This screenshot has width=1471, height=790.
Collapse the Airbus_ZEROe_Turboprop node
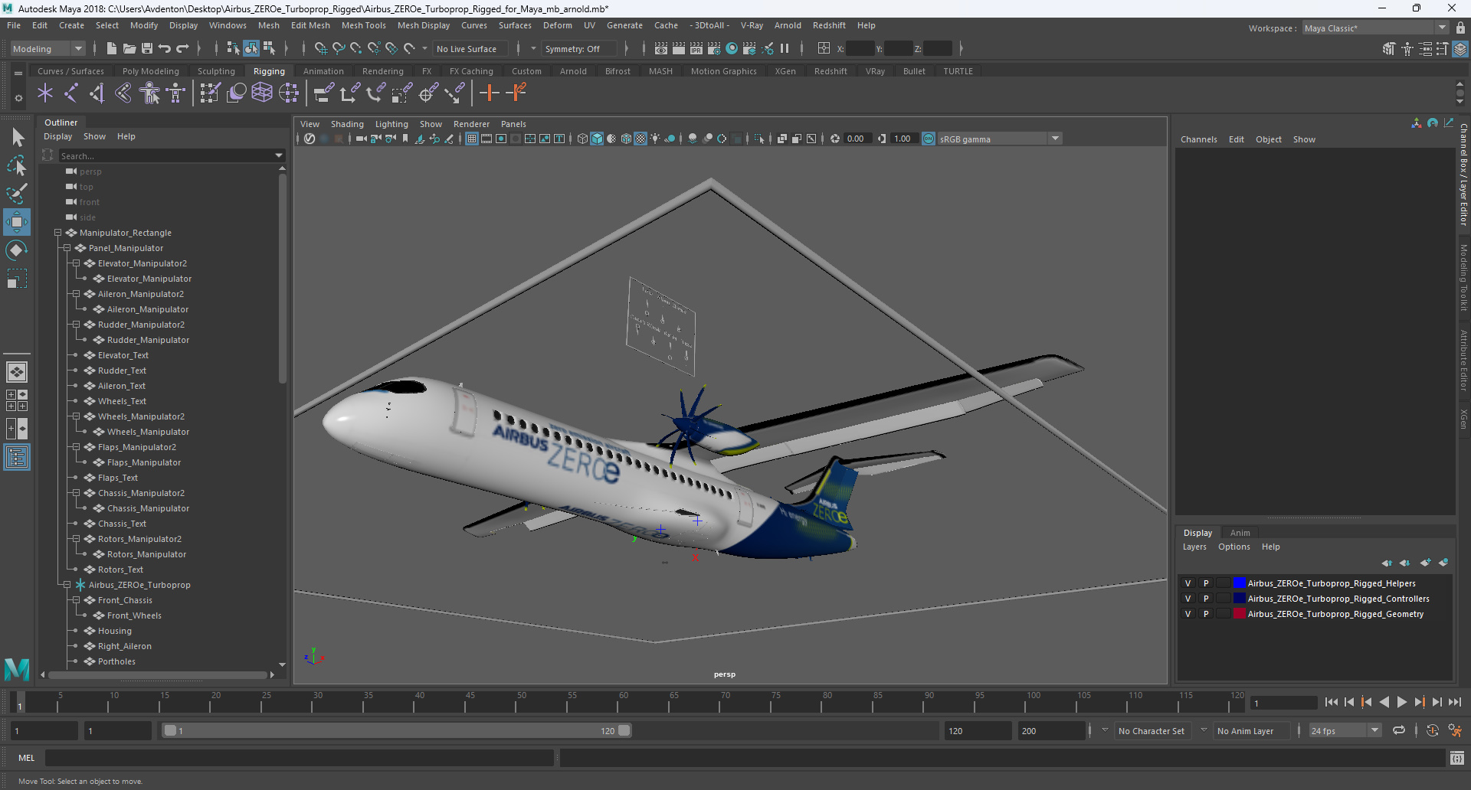click(67, 585)
